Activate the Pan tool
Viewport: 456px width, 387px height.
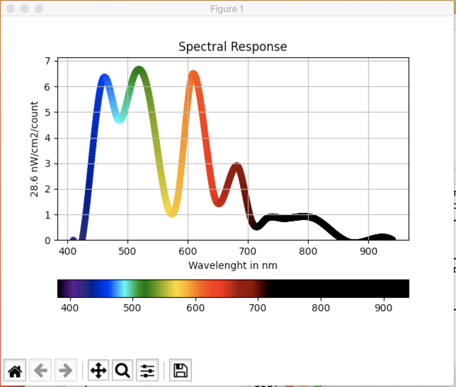[98, 370]
